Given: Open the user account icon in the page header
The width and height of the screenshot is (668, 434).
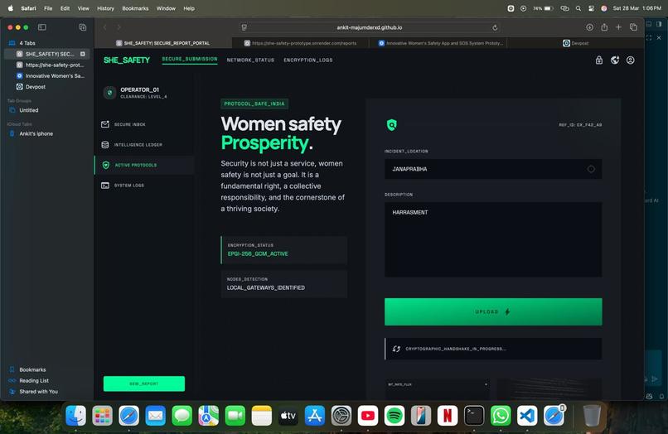Looking at the screenshot, I should click(631, 60).
